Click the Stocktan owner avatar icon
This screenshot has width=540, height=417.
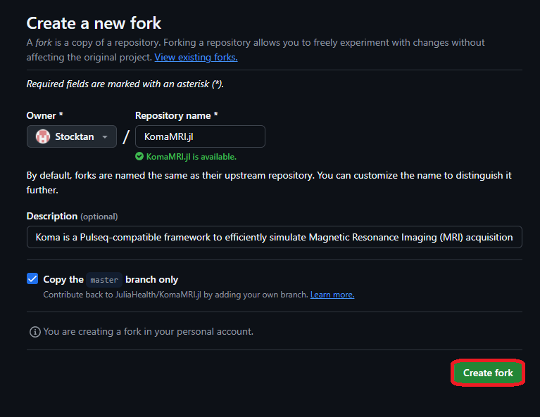pyautogui.click(x=43, y=136)
